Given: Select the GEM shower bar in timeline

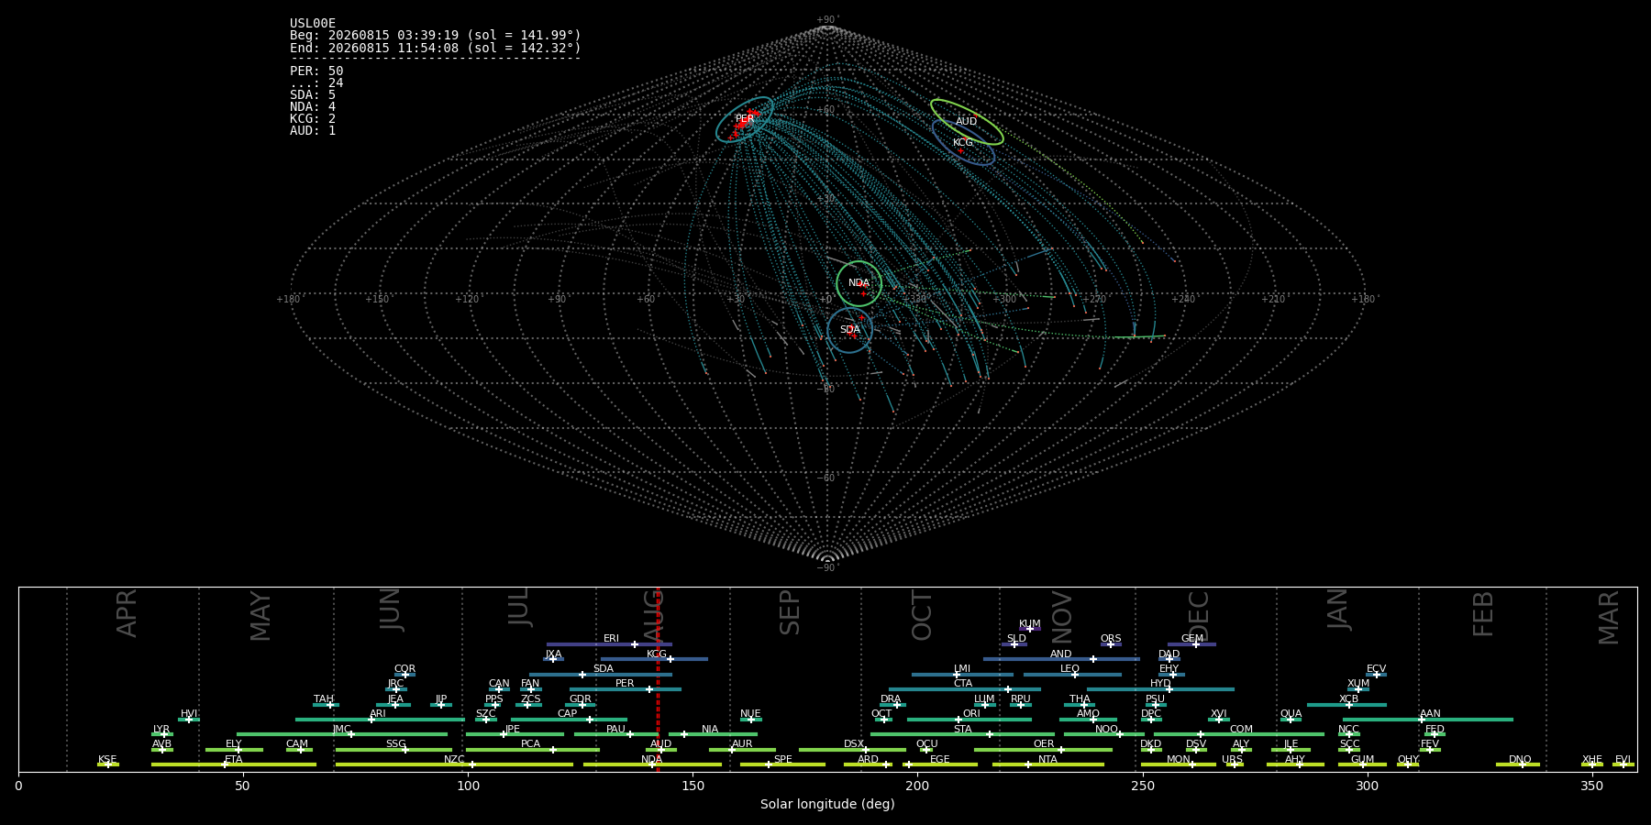Looking at the screenshot, I should (1191, 644).
